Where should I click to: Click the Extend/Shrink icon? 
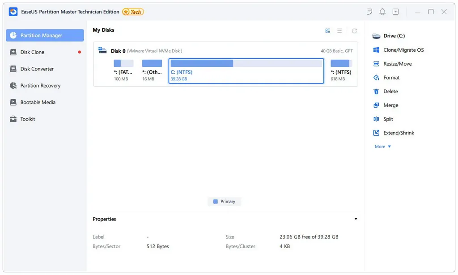point(376,133)
